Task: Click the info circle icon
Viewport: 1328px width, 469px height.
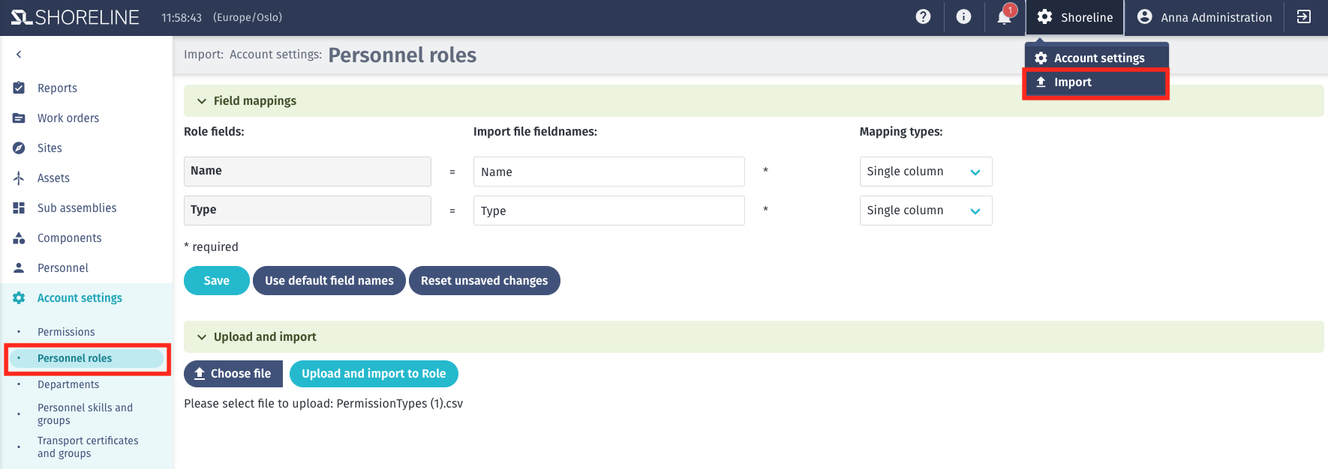Action: point(963,16)
